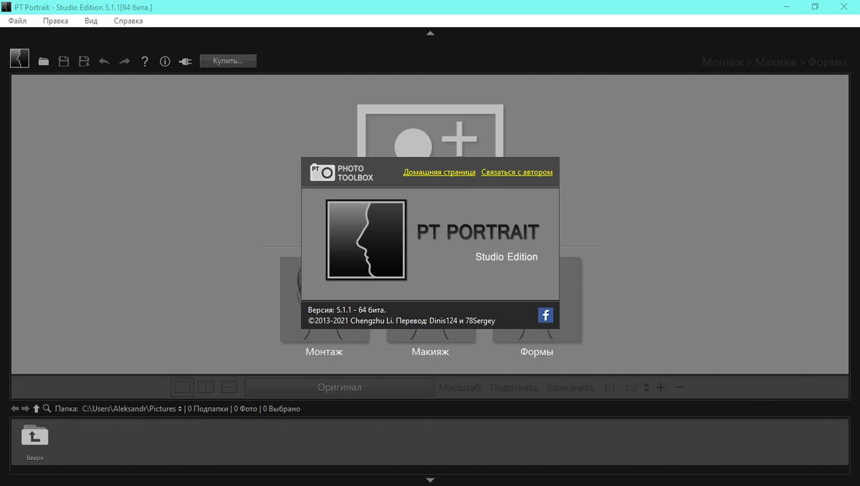
Task: Undo with the left curved arrow
Action: pos(104,62)
